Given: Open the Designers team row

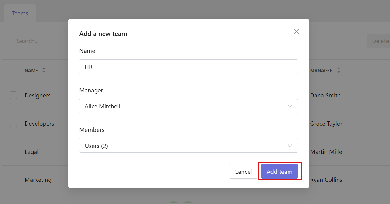Looking at the screenshot, I should coord(38,95).
